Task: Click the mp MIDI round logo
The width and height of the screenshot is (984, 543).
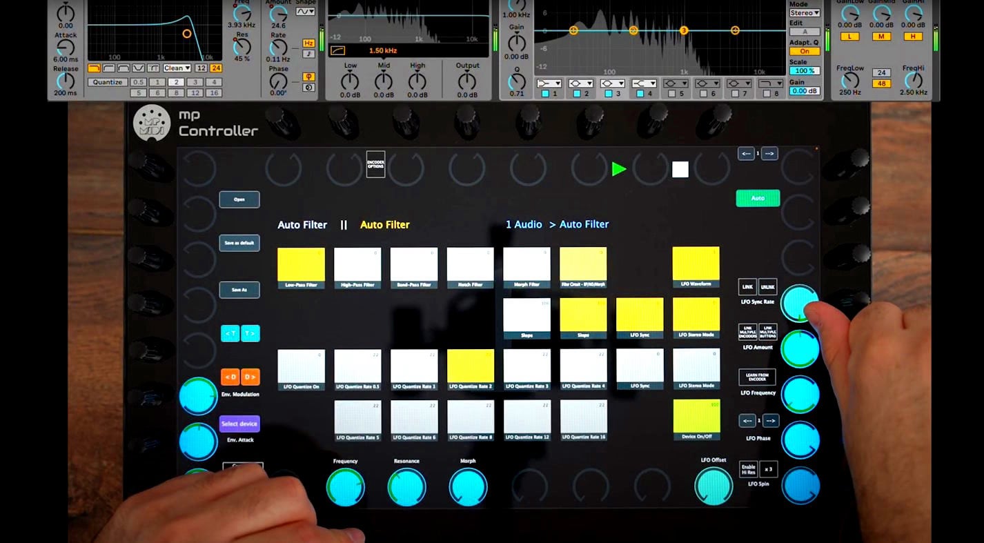Action: 151,123
